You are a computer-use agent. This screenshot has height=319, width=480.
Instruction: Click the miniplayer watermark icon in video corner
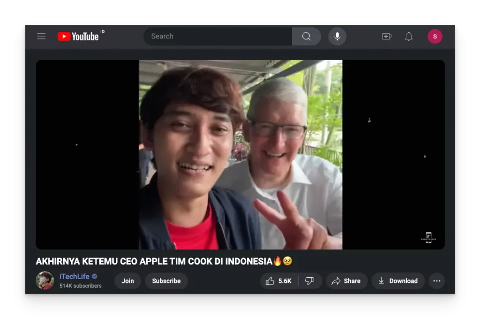tap(428, 237)
